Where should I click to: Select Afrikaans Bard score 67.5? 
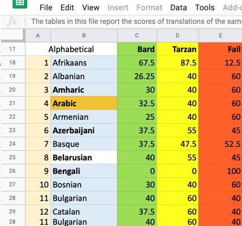click(x=137, y=63)
